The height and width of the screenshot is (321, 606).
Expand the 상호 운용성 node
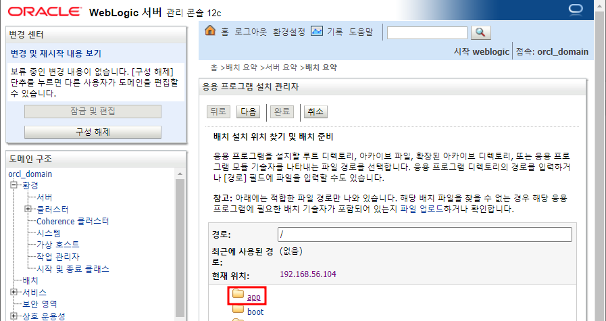click(x=14, y=316)
